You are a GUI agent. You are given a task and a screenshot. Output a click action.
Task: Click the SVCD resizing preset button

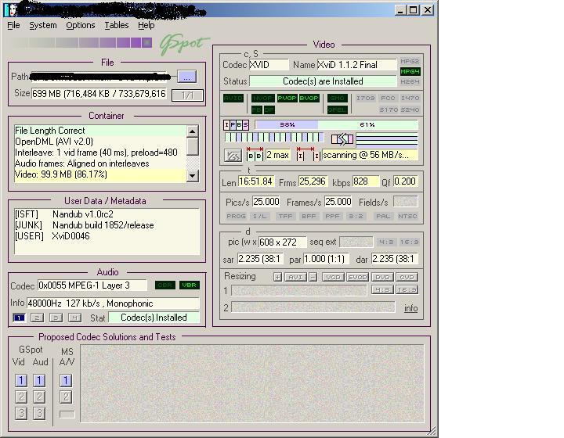click(357, 277)
